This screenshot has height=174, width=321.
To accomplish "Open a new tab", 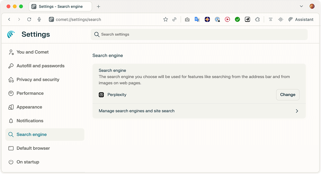I will coord(98,6).
